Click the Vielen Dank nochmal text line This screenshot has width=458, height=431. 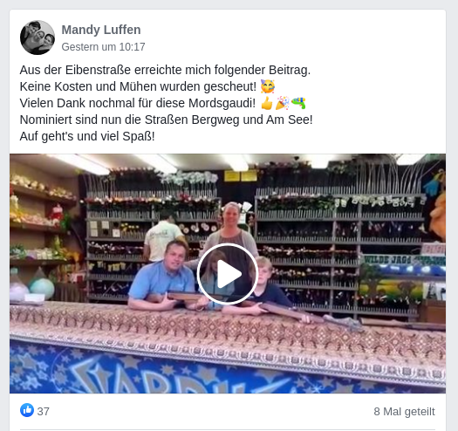click(138, 103)
